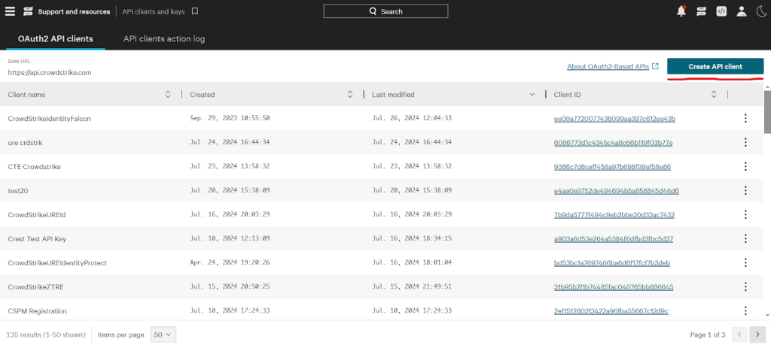Click the test20 client name
The height and width of the screenshot is (348, 771).
pyautogui.click(x=17, y=190)
